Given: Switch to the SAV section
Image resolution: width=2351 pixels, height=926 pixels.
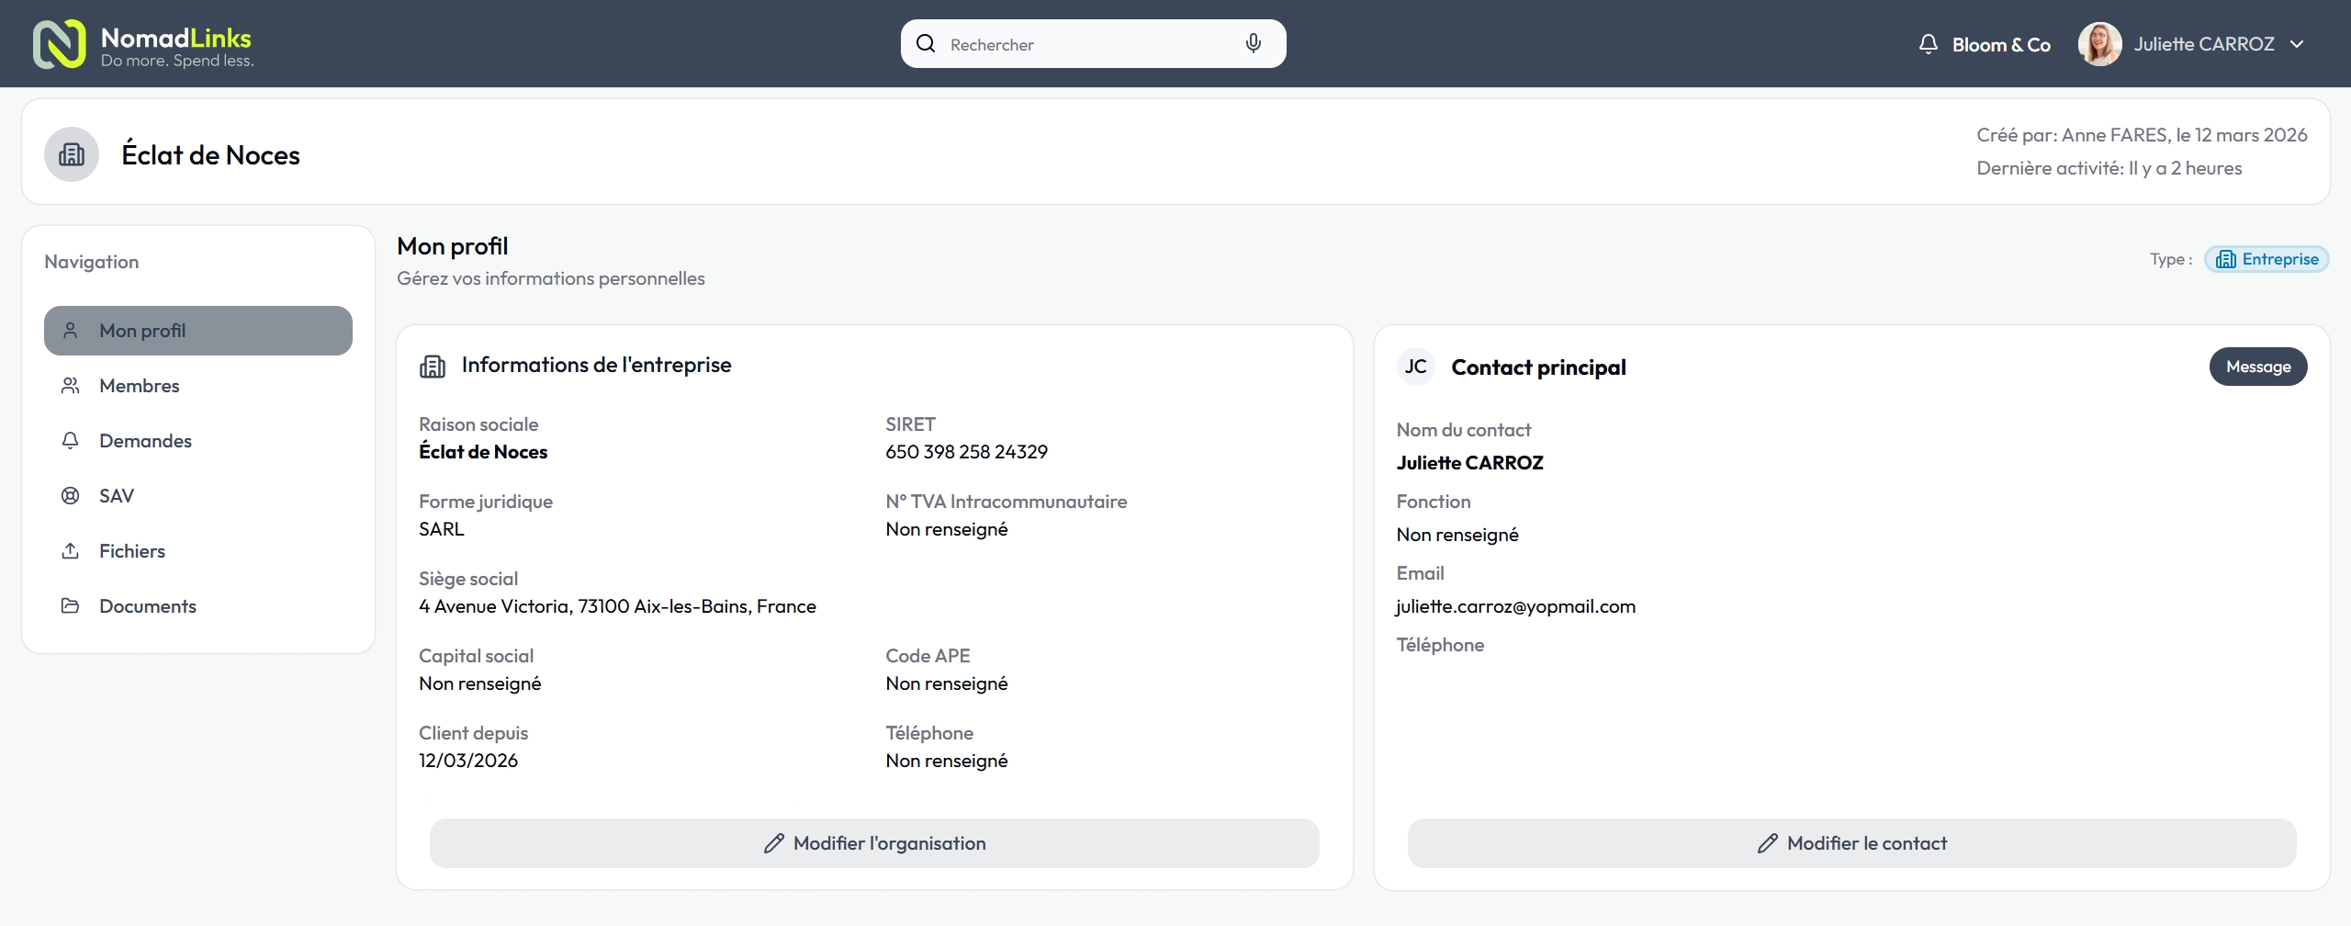Looking at the screenshot, I should click(198, 496).
